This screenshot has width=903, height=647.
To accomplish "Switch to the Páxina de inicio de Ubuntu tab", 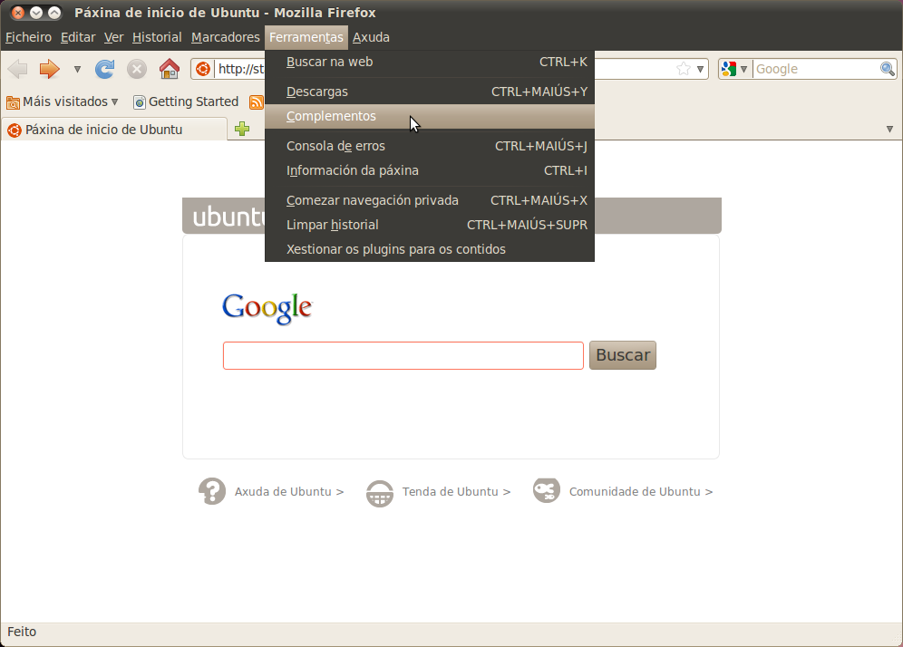I will click(114, 130).
